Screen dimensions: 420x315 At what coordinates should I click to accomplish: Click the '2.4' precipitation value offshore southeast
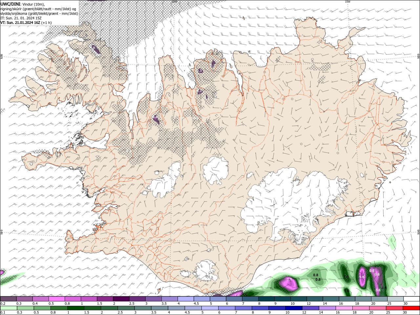point(384,288)
